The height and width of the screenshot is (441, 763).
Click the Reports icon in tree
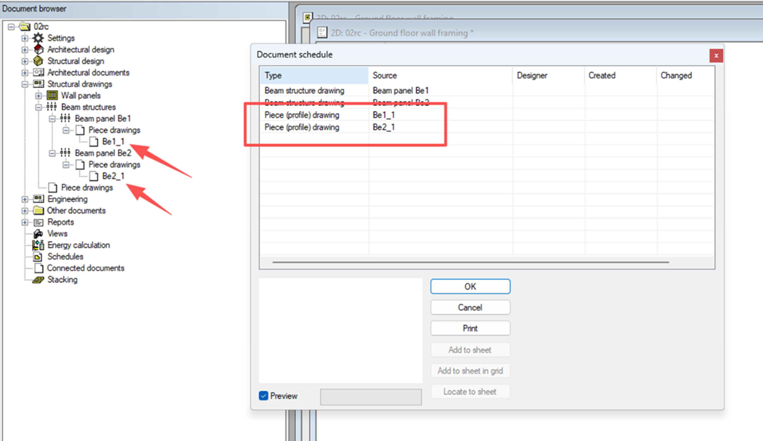[x=38, y=222]
